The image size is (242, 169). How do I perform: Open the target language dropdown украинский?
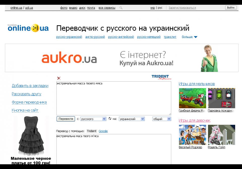pos(132,119)
